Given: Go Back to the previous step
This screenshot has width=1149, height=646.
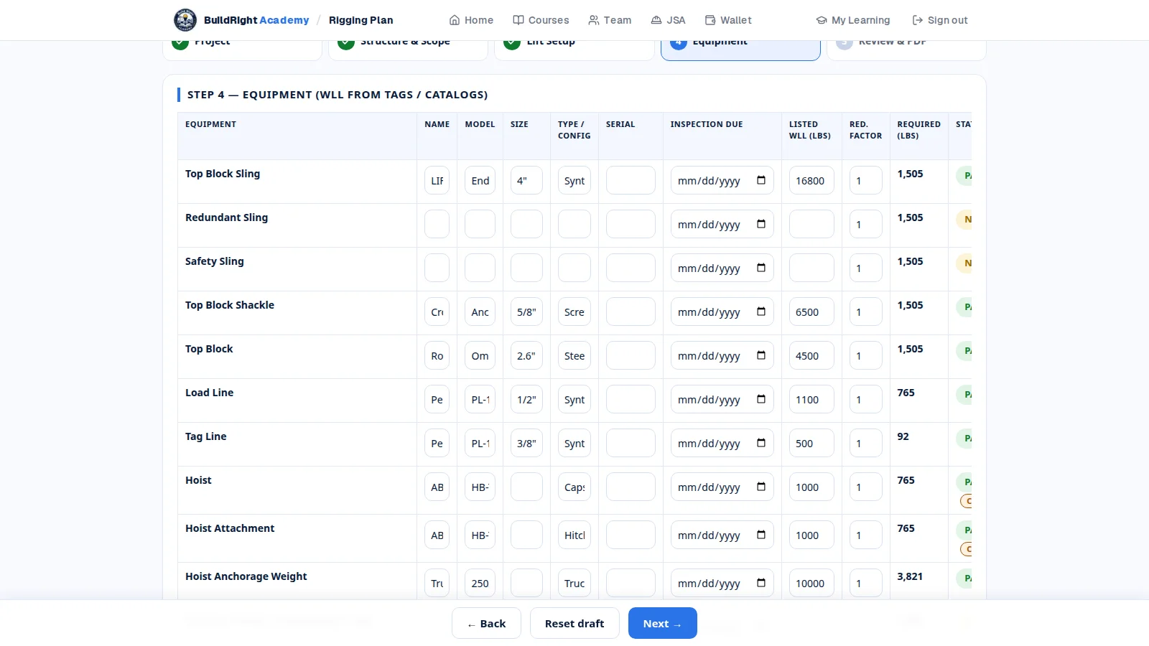Looking at the screenshot, I should [x=486, y=623].
